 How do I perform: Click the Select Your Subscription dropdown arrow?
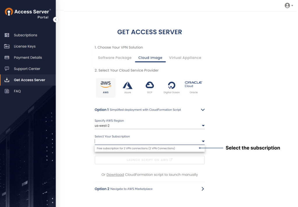tap(203, 141)
